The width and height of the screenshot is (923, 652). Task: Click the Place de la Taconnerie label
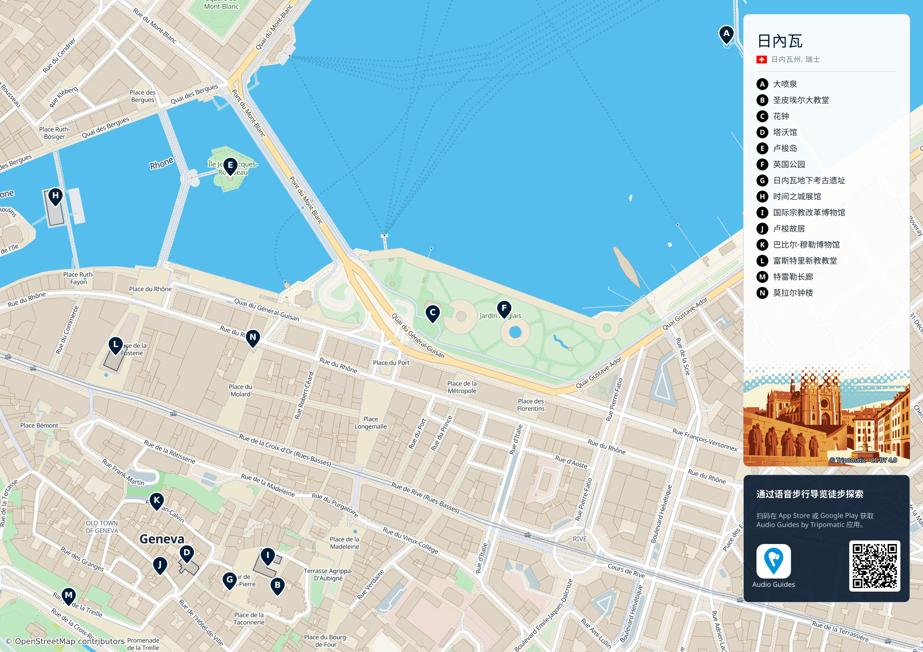click(x=249, y=619)
